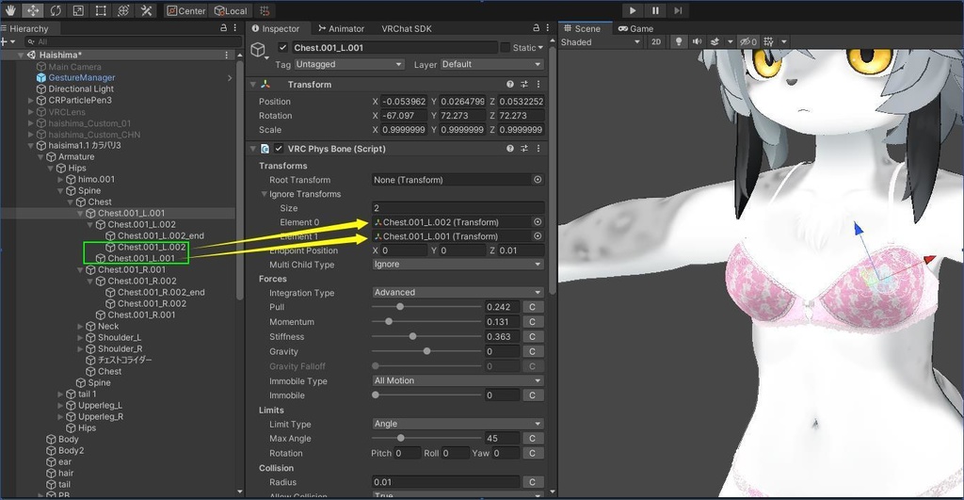Expand the Neck hierarchy item
This screenshot has width=964, height=500.
pyautogui.click(x=81, y=326)
